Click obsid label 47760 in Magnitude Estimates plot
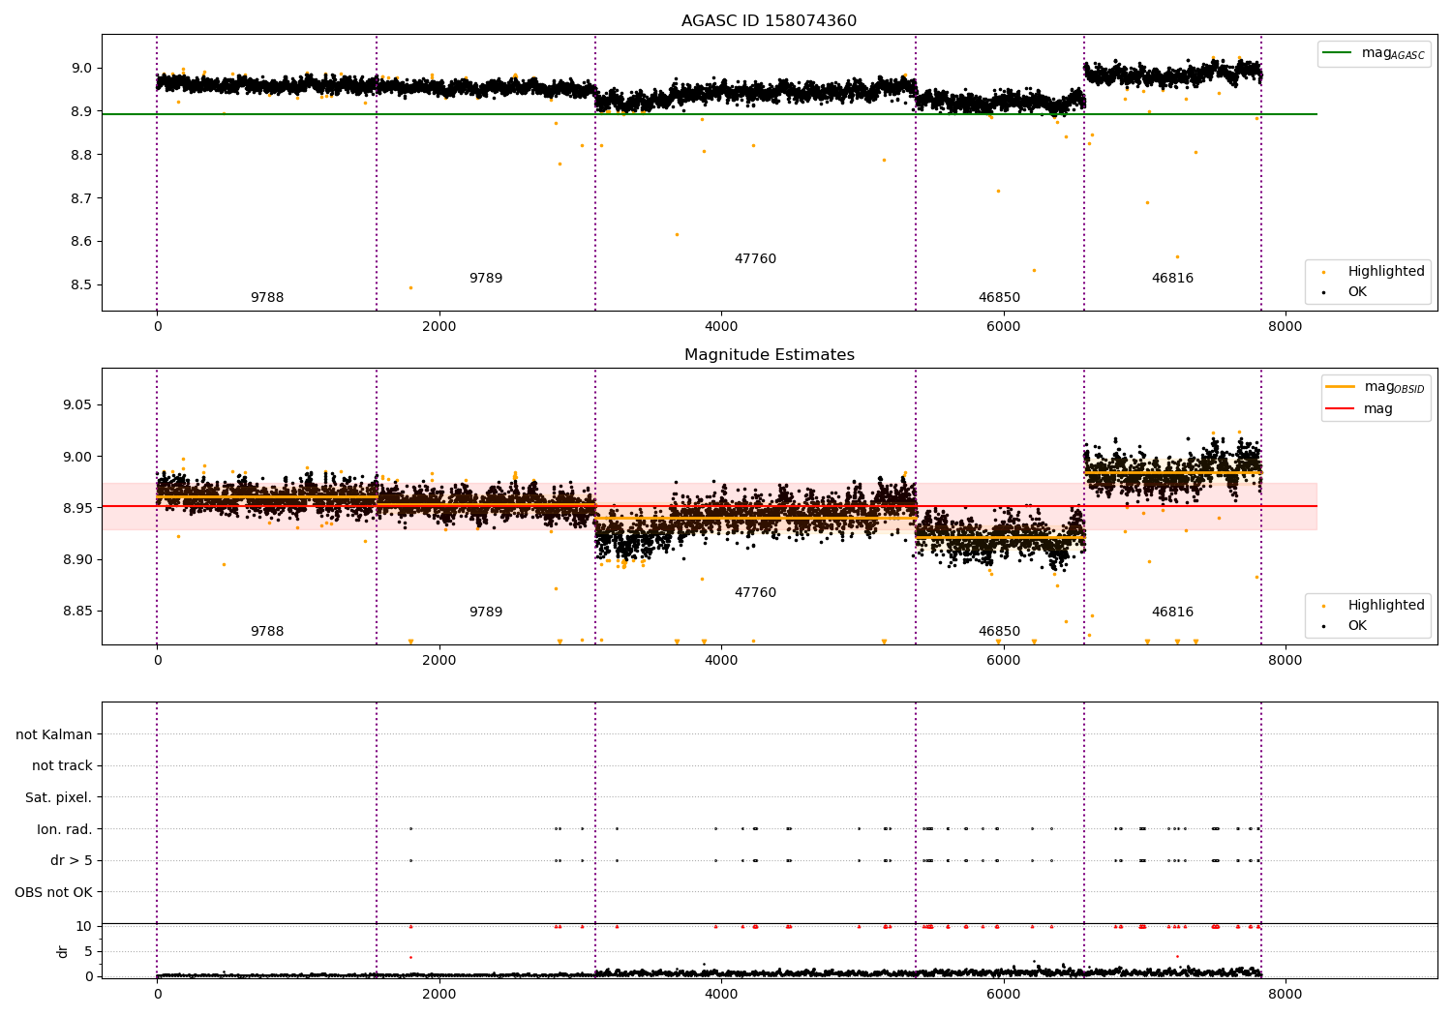 (755, 593)
